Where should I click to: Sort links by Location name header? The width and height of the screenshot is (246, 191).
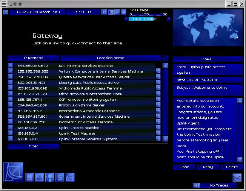(x=111, y=58)
